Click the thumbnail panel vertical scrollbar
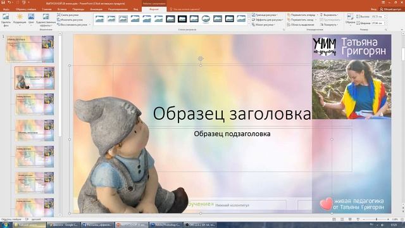 coord(60,85)
